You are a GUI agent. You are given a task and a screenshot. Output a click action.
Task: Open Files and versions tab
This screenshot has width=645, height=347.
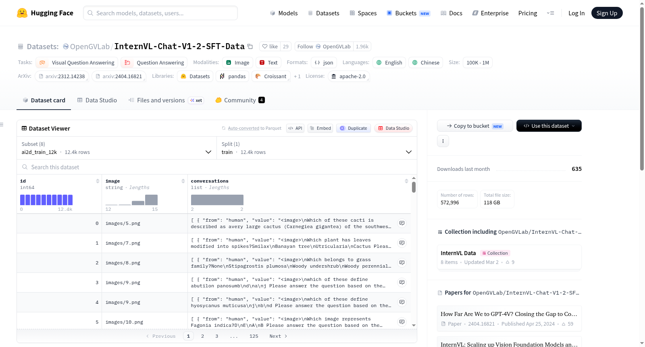(x=166, y=100)
